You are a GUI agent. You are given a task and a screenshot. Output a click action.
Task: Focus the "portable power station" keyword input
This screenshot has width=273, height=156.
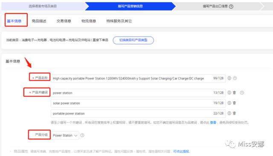[x=138, y=113]
